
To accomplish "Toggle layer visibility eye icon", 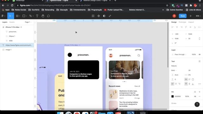I will click(200, 54).
